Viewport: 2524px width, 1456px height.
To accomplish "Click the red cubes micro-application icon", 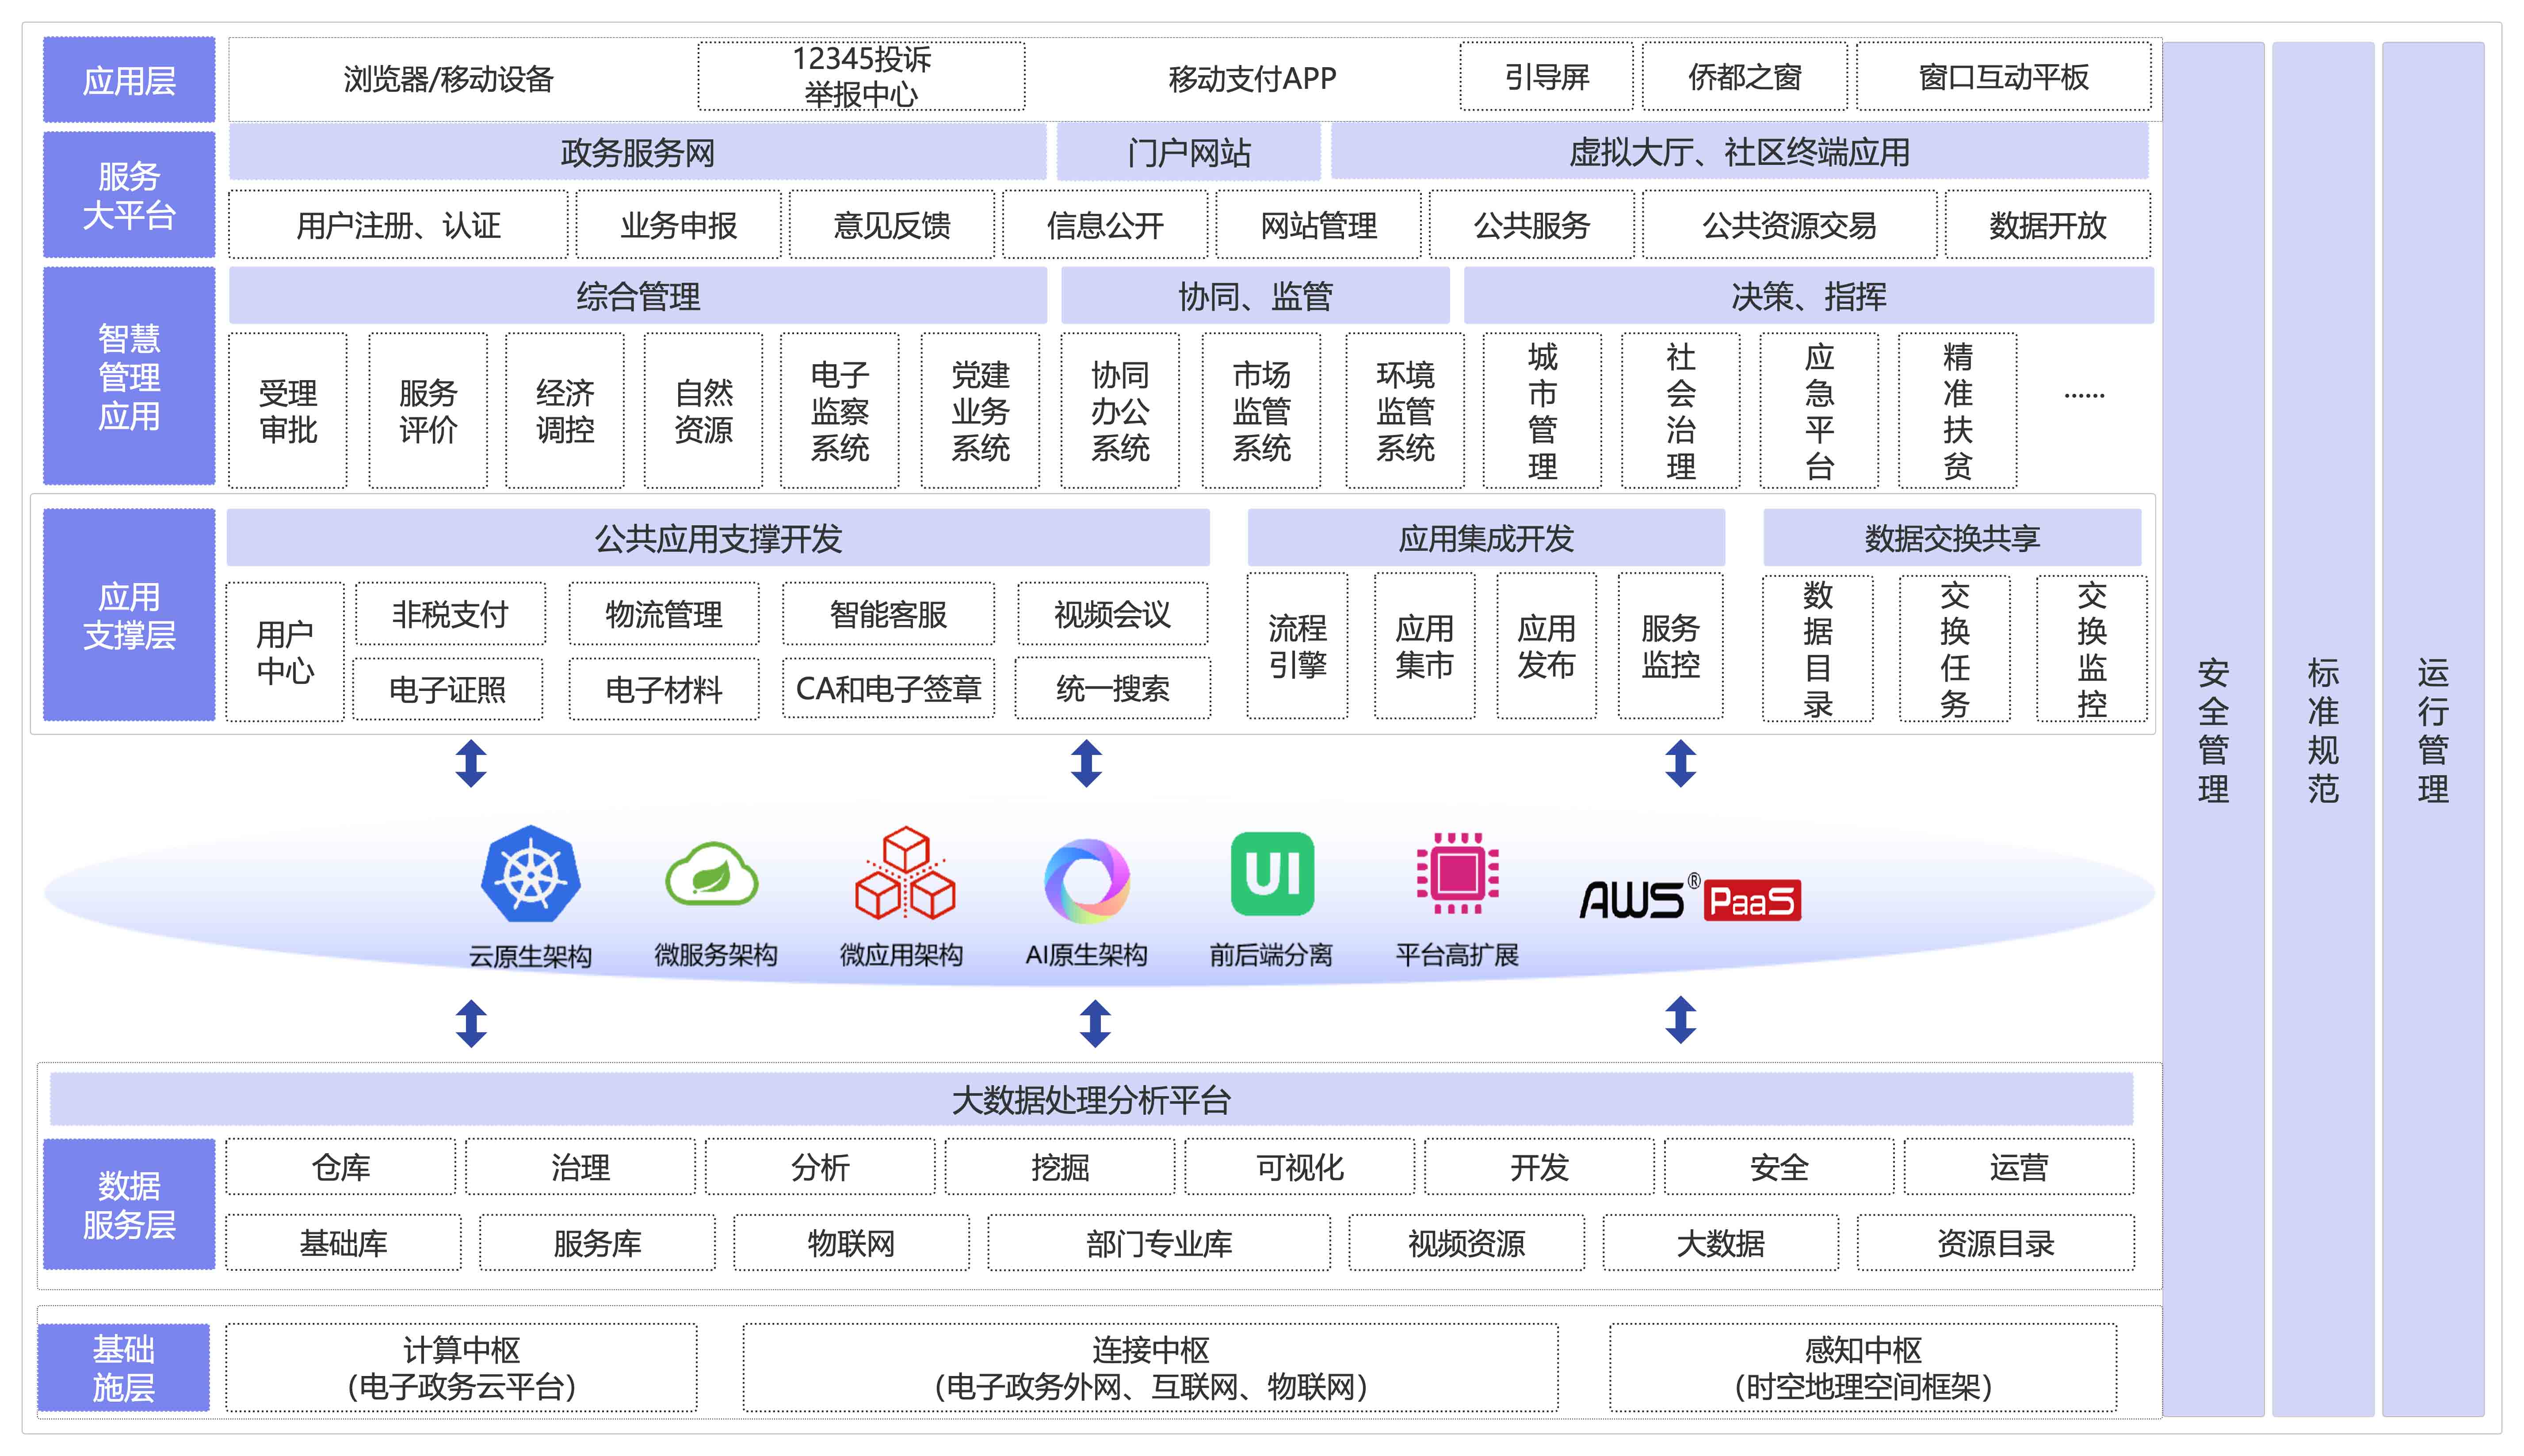I will pos(905,874).
